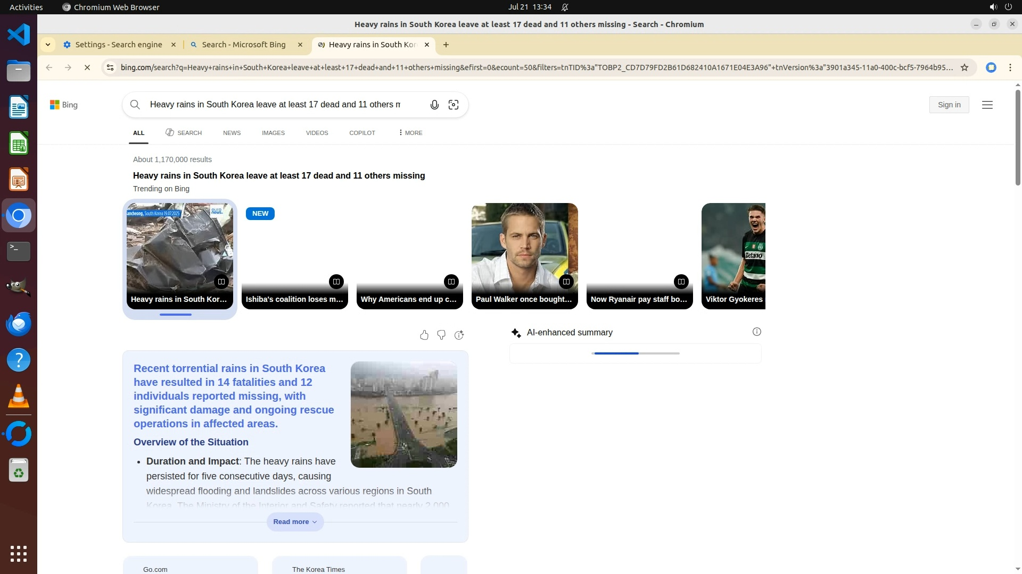
Task: Stop page loading in toolbar
Action: click(x=87, y=67)
